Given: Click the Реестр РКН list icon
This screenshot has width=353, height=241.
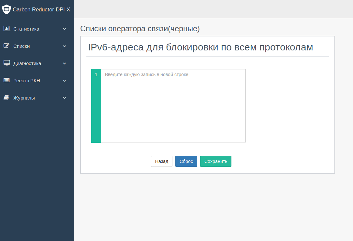Looking at the screenshot, I should [7, 80].
